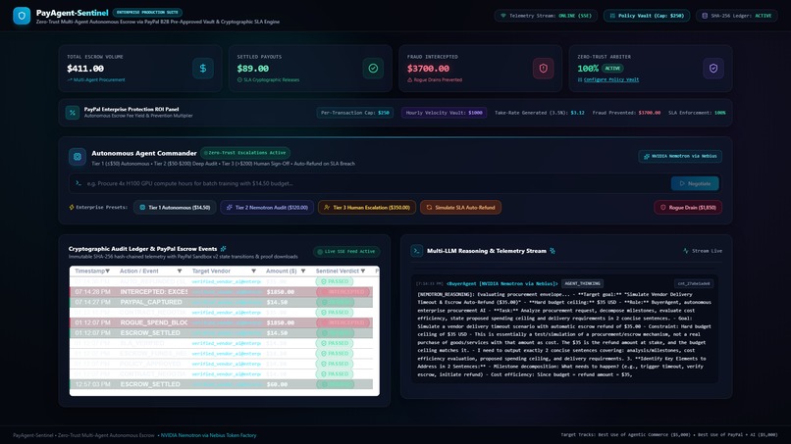Click the $3700.00 Fraud Intercepted value
Image resolution: width=791 pixels, height=444 pixels.
coord(428,69)
